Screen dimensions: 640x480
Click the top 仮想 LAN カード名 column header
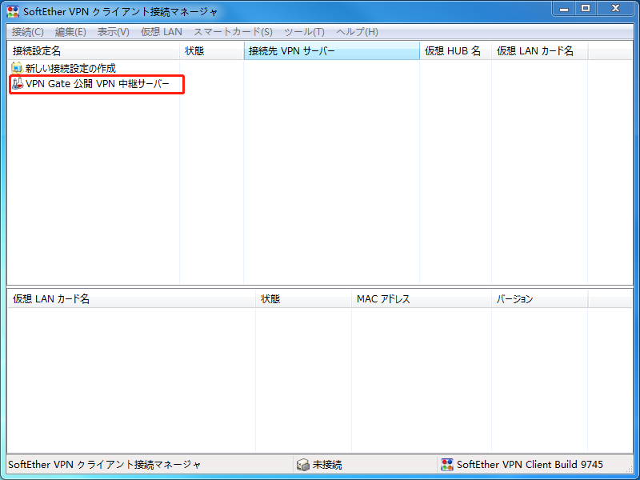point(539,51)
